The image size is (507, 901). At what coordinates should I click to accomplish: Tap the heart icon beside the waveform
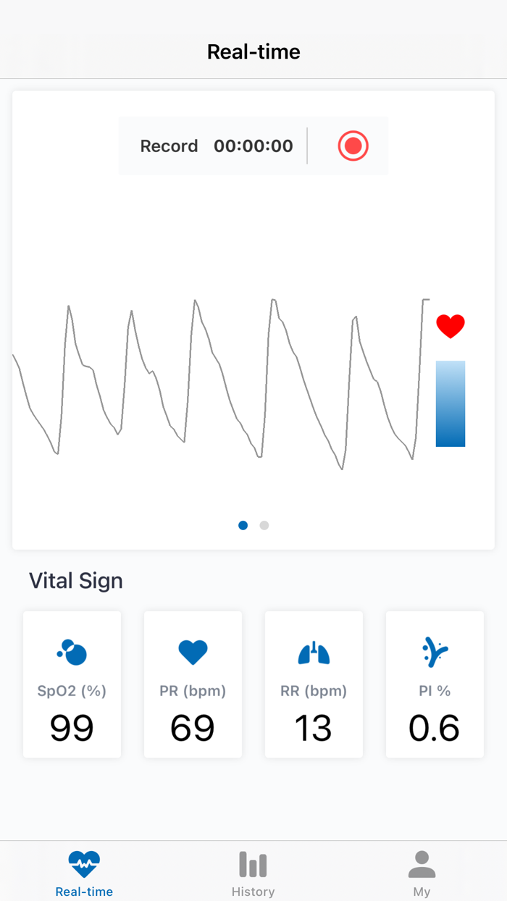pos(451,326)
